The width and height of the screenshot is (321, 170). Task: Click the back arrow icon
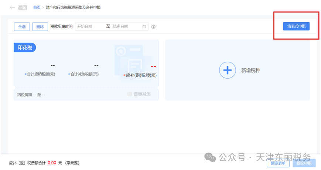[12, 8]
